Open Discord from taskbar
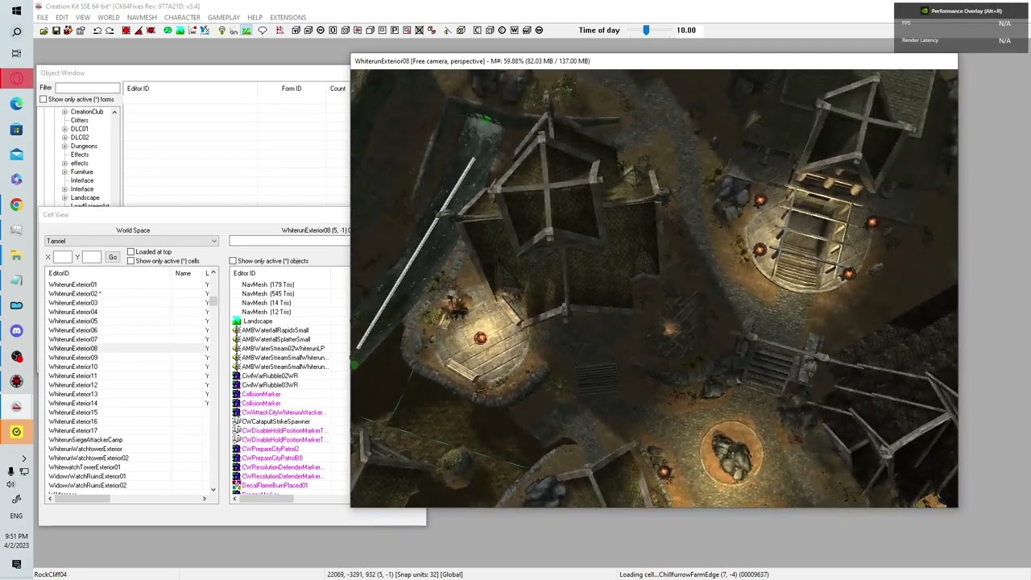The width and height of the screenshot is (1031, 580). 16,330
